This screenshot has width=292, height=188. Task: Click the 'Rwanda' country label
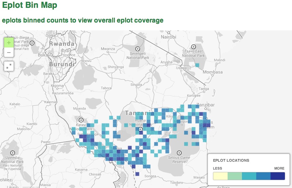pyautogui.click(x=62, y=44)
